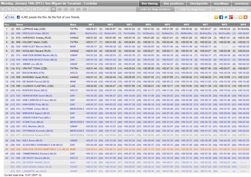Click the LIAZ make cell
The image size is (251, 177).
click(x=72, y=86)
